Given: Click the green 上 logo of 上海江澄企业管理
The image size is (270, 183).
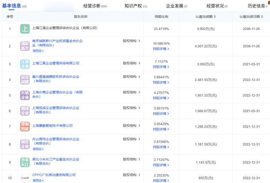Looking at the screenshot, I should click(x=25, y=29).
